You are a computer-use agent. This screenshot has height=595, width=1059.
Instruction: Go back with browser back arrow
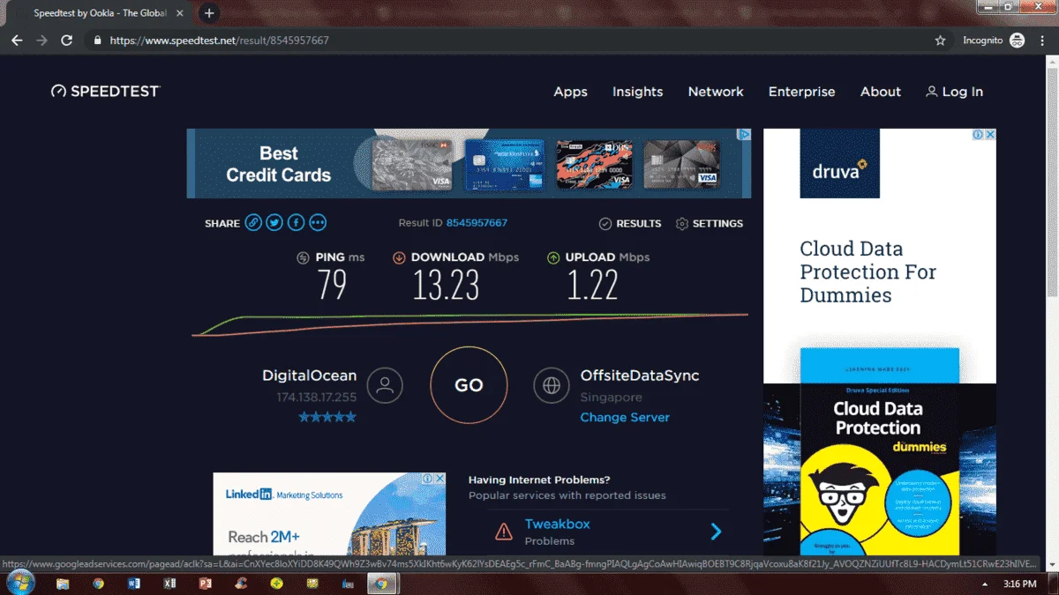point(17,41)
